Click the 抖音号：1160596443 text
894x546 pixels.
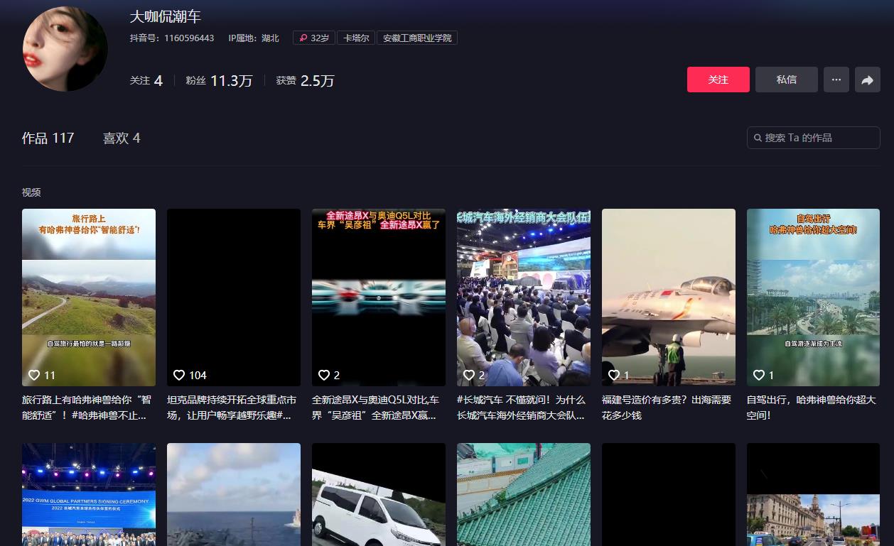172,38
